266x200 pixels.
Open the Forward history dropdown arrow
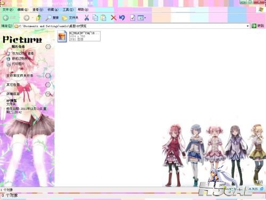click(x=32, y=18)
